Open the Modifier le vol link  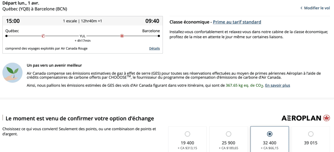(x=317, y=8)
